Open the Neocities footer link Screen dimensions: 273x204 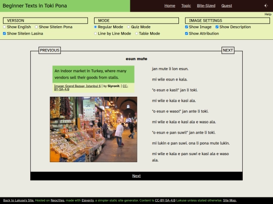(x=58, y=200)
